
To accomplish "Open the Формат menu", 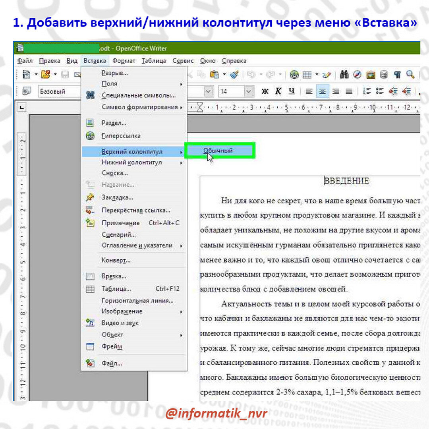I will tap(124, 61).
